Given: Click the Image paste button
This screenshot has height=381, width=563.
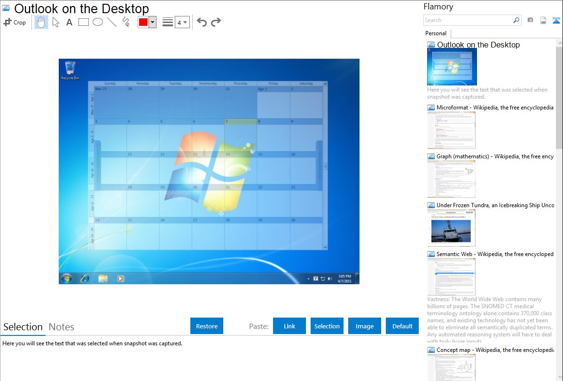Looking at the screenshot, I should [365, 326].
